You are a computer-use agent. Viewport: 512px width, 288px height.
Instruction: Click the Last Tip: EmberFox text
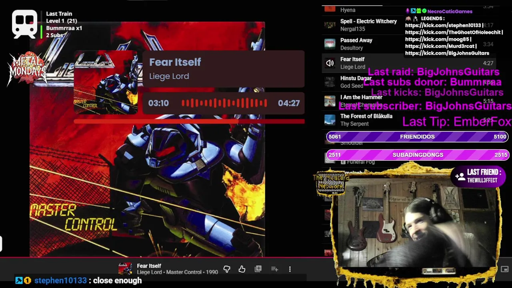pos(457,122)
